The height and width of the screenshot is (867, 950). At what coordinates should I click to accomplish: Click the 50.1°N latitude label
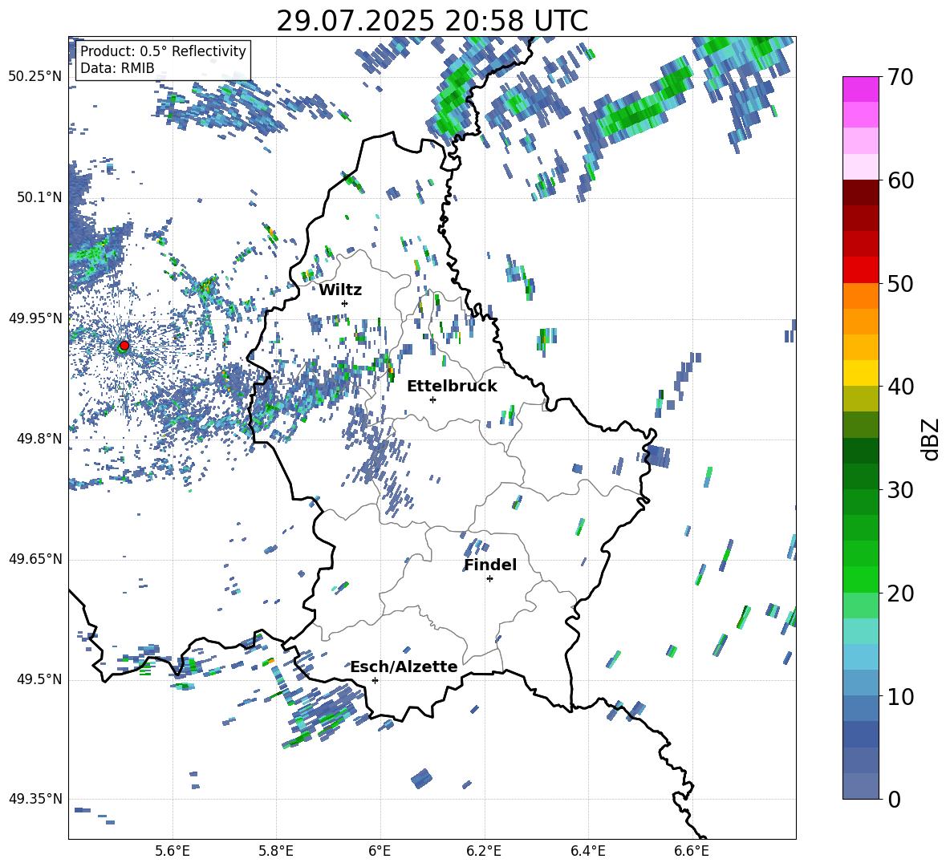(39, 197)
